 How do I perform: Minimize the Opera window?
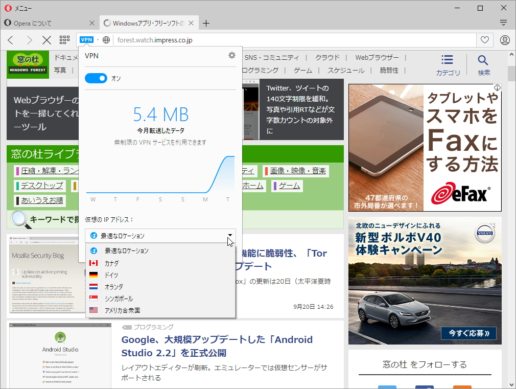tap(457, 8)
